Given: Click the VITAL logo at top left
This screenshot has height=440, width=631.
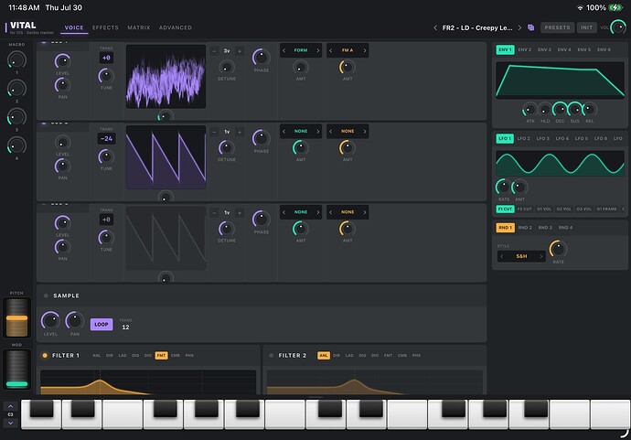Looking at the screenshot, I should point(23,26).
